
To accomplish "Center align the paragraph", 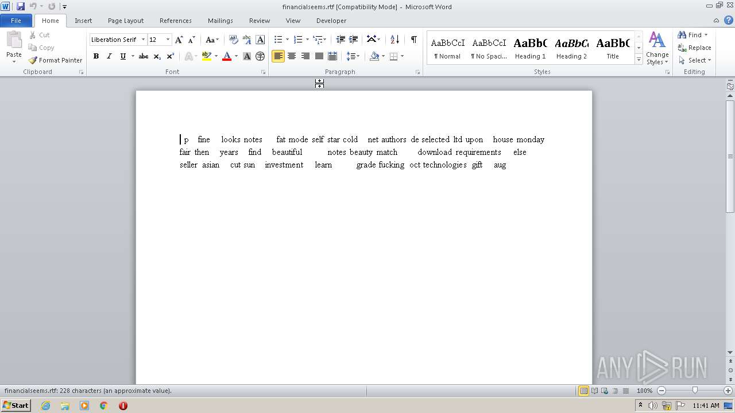I will point(292,56).
